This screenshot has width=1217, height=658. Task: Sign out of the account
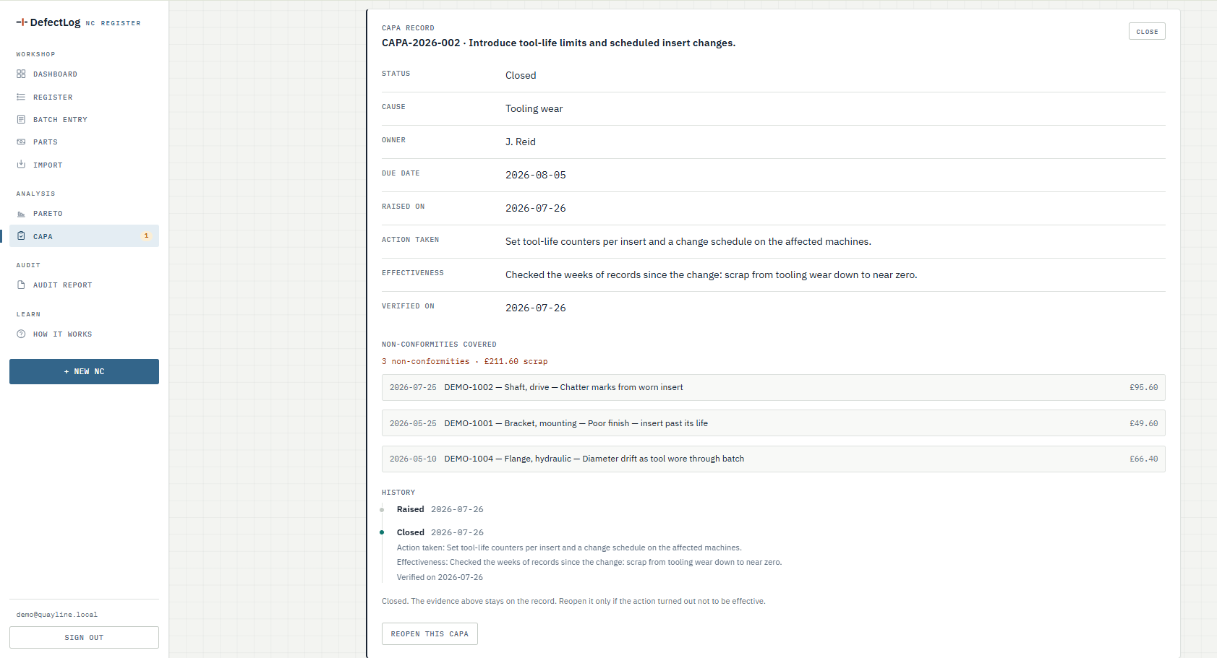(x=84, y=637)
